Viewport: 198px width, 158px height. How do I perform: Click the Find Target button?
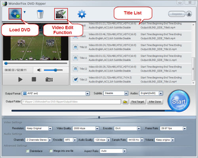tap(138, 102)
